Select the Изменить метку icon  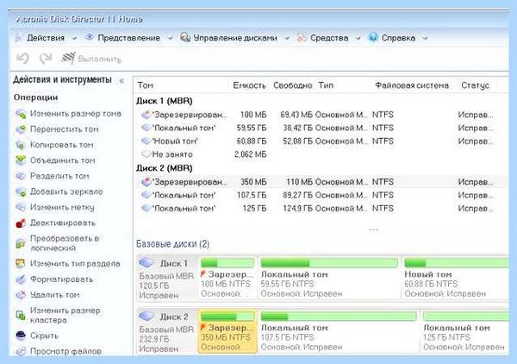click(x=21, y=207)
